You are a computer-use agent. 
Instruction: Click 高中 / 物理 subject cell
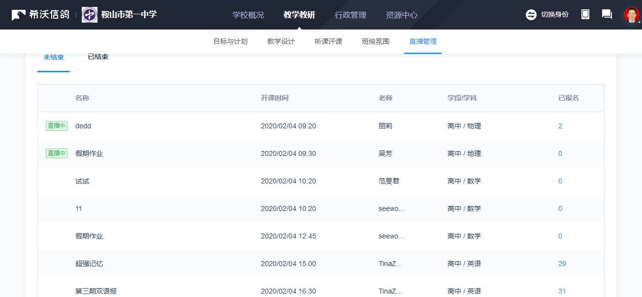[464, 126]
